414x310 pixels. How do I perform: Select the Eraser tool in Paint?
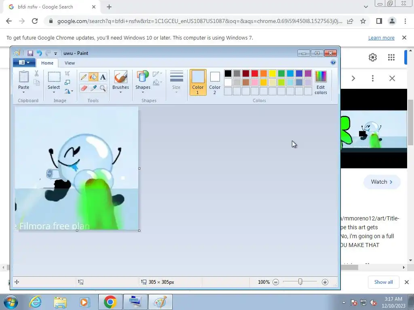coord(83,88)
